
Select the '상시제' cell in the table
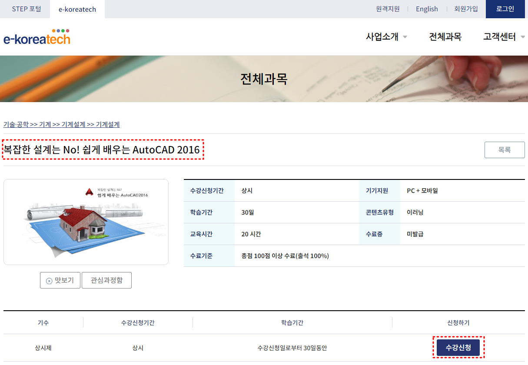point(43,348)
